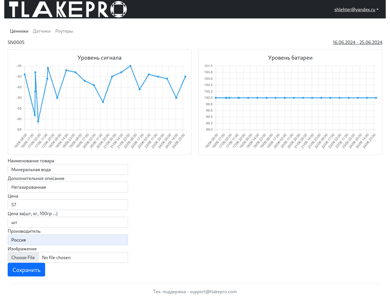
Task: Click the Сохранить button
Action: (x=26, y=270)
